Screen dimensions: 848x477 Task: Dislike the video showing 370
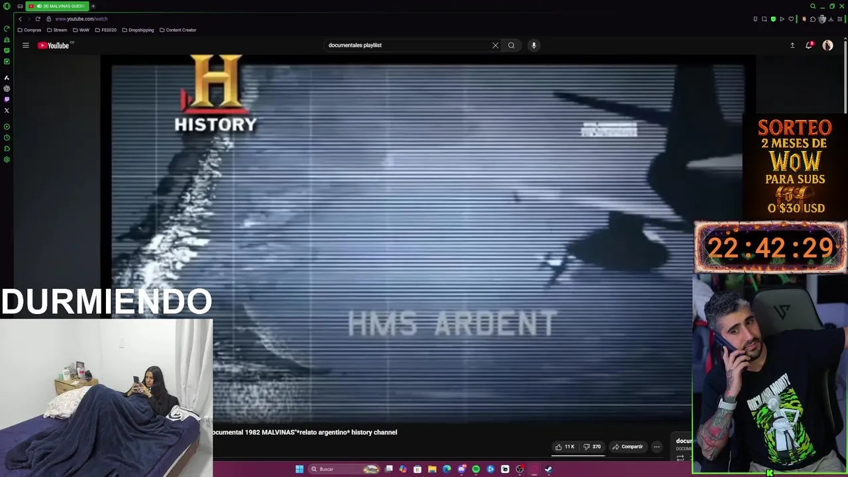(592, 447)
